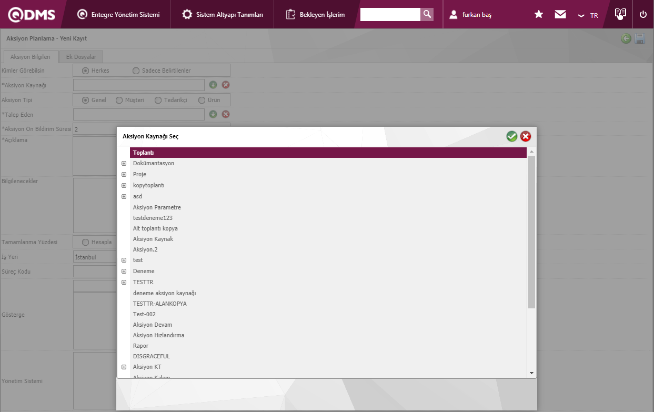654x412 pixels.
Task: Click the Talep Eden input field
Action: (x=139, y=114)
